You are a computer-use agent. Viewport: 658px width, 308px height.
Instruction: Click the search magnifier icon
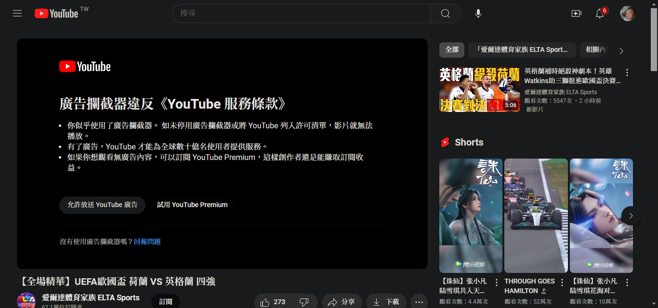point(445,13)
